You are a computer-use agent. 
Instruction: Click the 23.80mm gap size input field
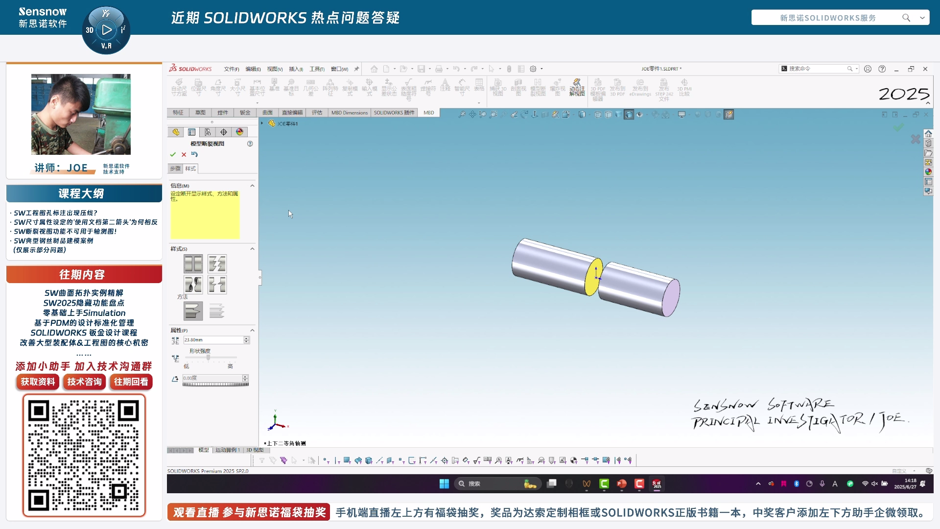click(x=212, y=340)
